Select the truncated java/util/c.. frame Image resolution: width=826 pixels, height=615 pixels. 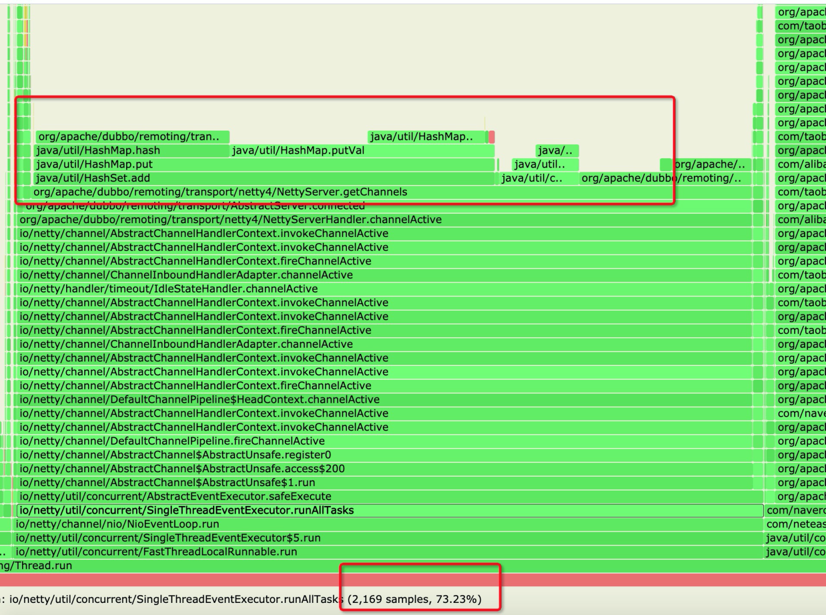click(538, 178)
